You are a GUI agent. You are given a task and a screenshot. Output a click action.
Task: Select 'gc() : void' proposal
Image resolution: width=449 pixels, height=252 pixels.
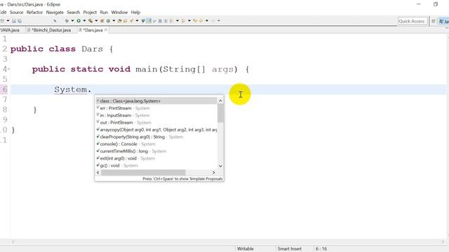(156, 165)
